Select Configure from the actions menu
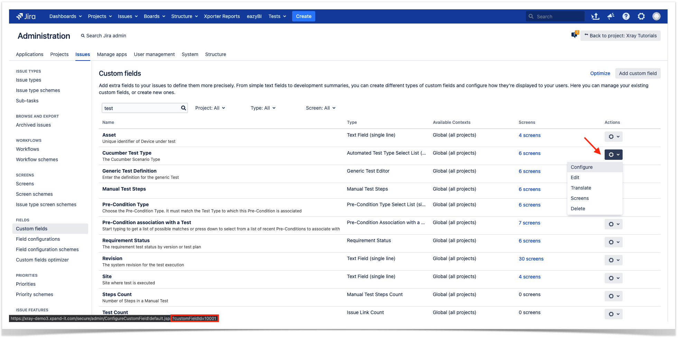680x339 pixels. click(x=595, y=167)
